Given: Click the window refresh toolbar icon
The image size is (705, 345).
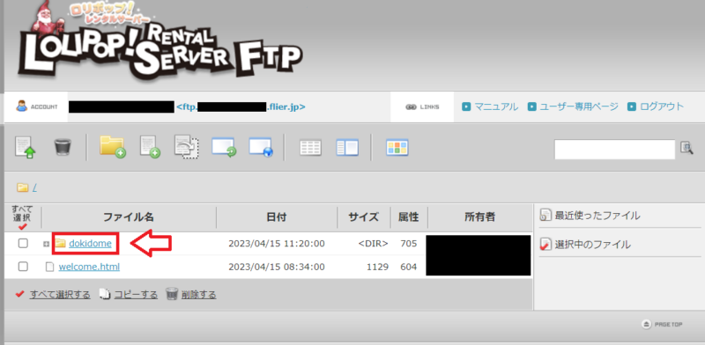Looking at the screenshot, I should click(x=224, y=147).
